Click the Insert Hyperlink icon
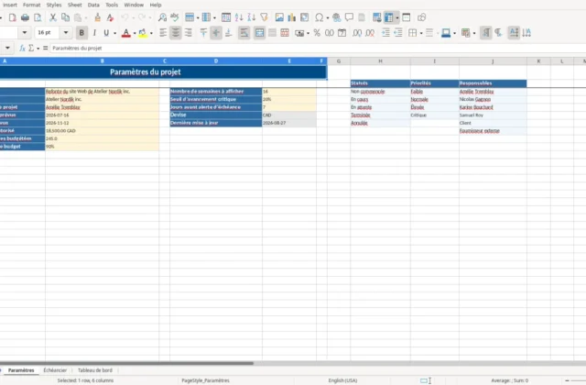The height and width of the screenshot is (385, 586). (336, 17)
